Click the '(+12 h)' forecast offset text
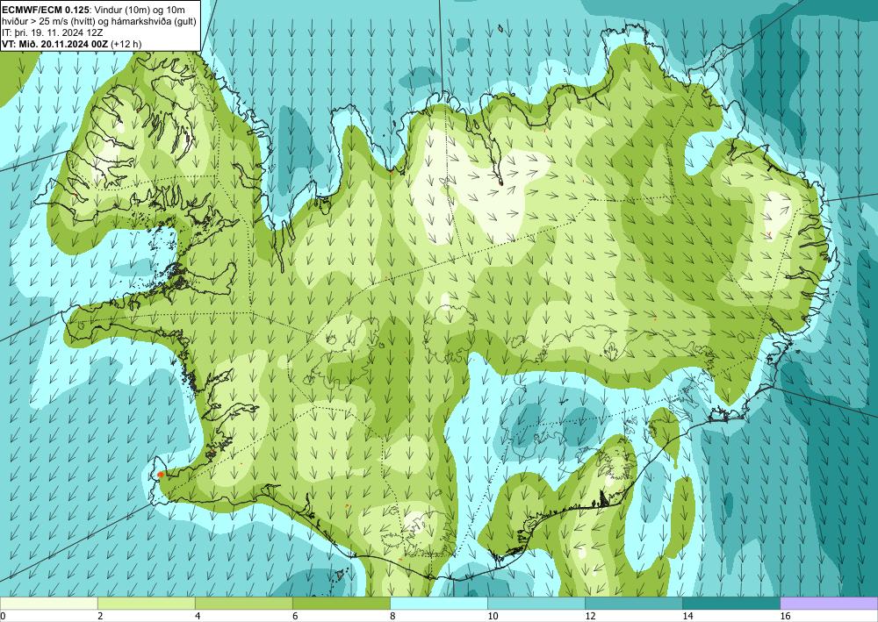 pyautogui.click(x=126, y=44)
